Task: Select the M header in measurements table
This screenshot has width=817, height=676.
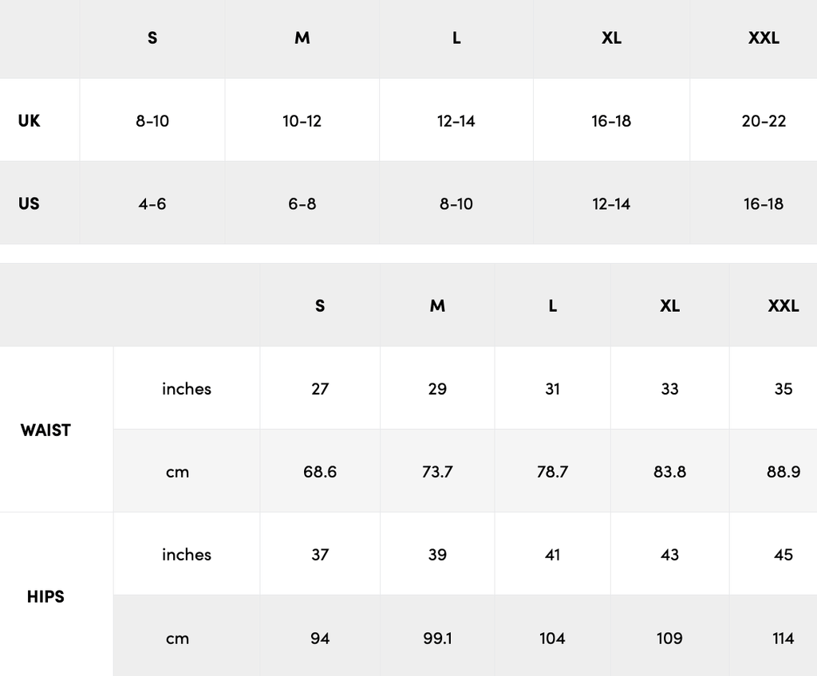Action: (437, 305)
